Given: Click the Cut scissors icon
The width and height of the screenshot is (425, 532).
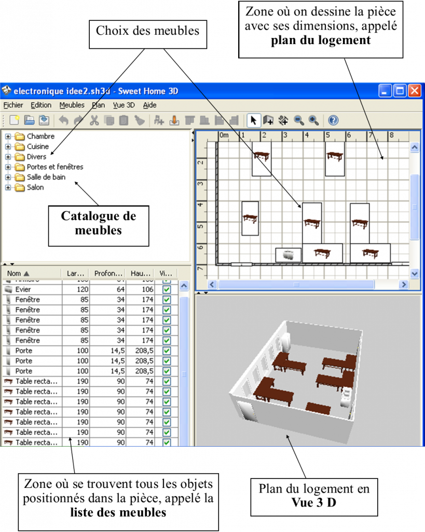Looking at the screenshot, I should point(94,121).
